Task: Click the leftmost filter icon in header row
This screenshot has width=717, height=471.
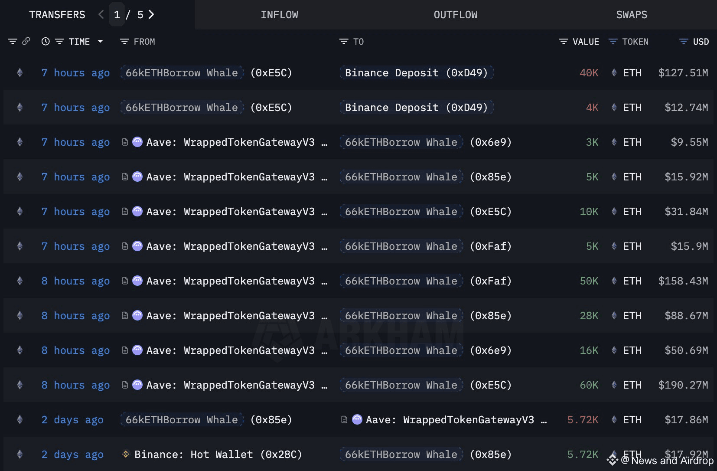Action: (13, 41)
